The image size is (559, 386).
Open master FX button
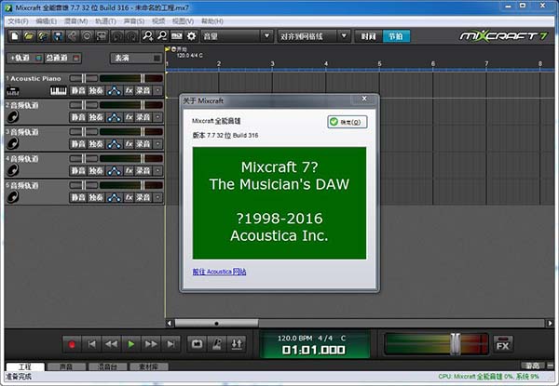coord(503,344)
